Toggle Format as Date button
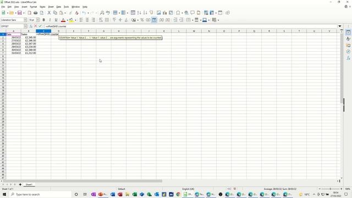The width and height of the screenshot is (352, 198). (x=154, y=20)
